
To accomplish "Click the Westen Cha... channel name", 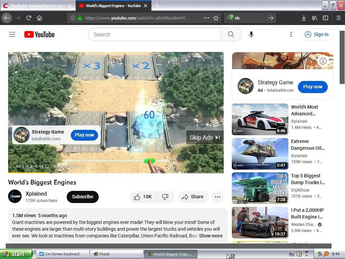I will point(303,224).
